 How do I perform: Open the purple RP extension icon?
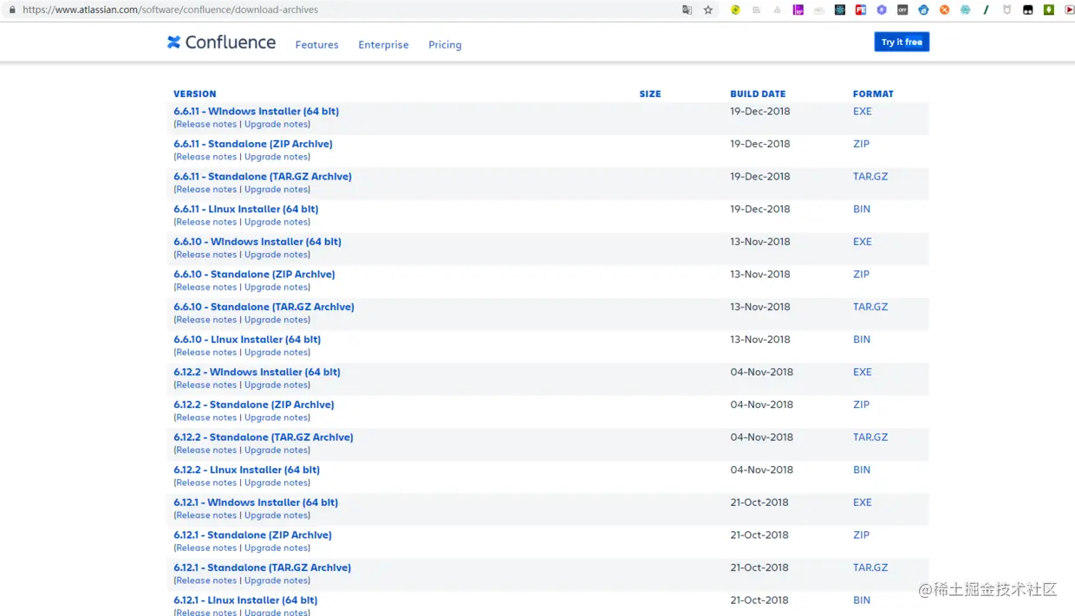coord(798,10)
